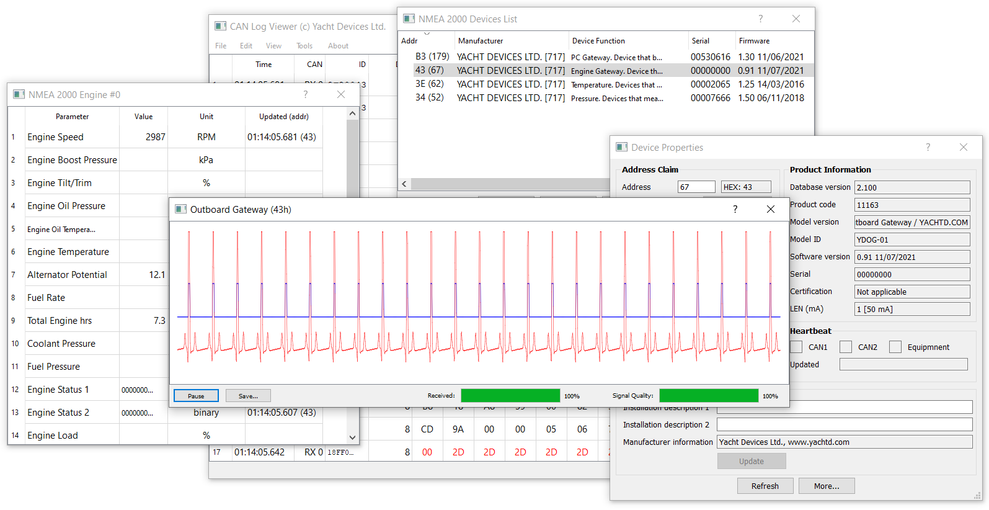Close the Device Properties window
989x510 pixels.
[x=963, y=147]
